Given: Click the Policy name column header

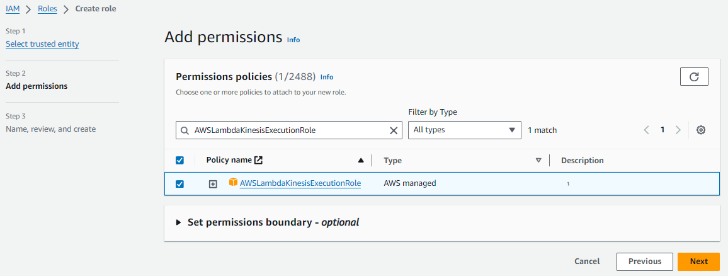Looking at the screenshot, I should (230, 160).
